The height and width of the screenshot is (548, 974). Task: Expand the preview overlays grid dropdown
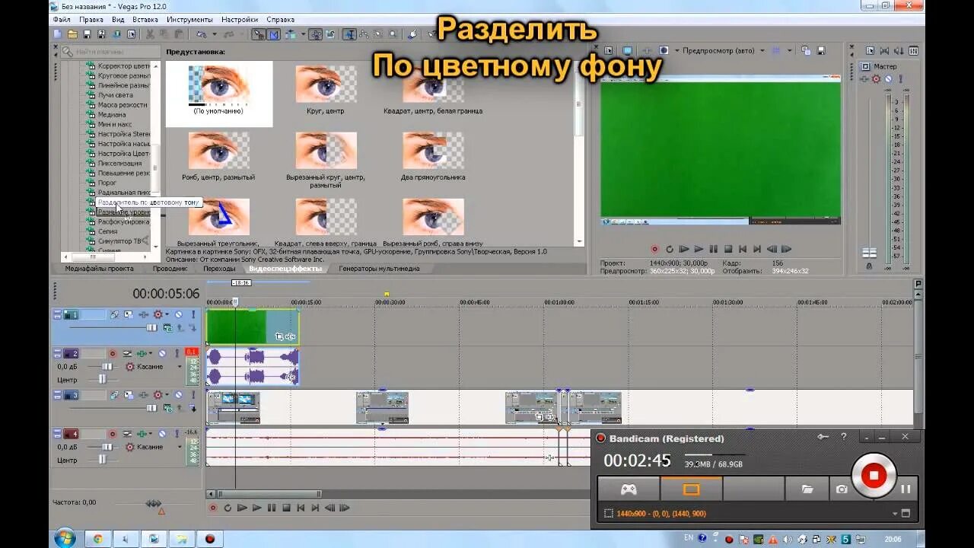point(790,51)
